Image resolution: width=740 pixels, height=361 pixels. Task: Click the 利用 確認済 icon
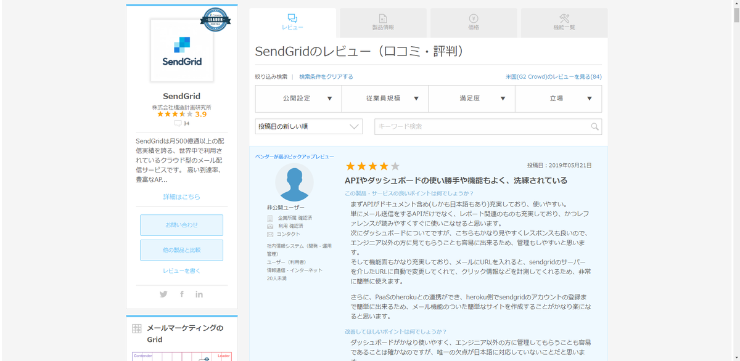270,226
